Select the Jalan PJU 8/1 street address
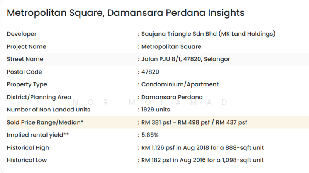 pyautogui.click(x=185, y=59)
